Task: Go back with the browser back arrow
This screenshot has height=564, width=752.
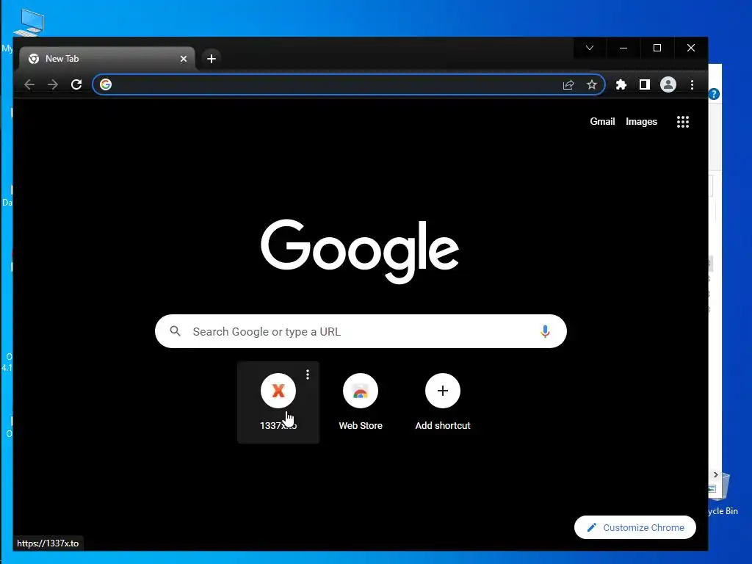Action: click(29, 85)
